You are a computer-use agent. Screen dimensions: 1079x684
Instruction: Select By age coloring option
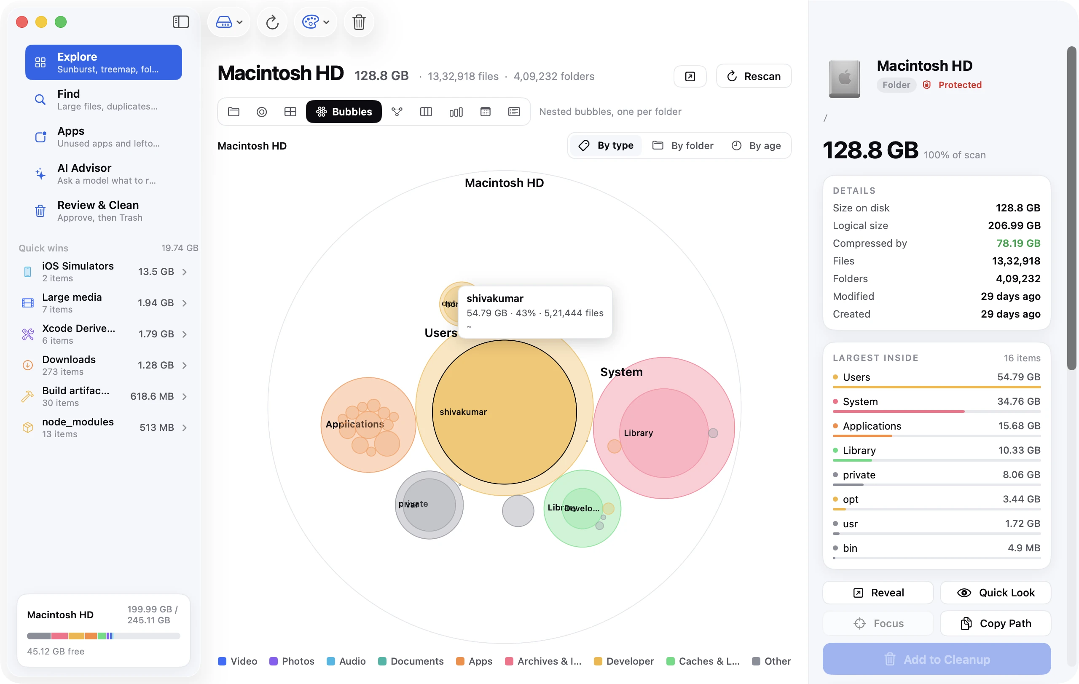pyautogui.click(x=757, y=145)
